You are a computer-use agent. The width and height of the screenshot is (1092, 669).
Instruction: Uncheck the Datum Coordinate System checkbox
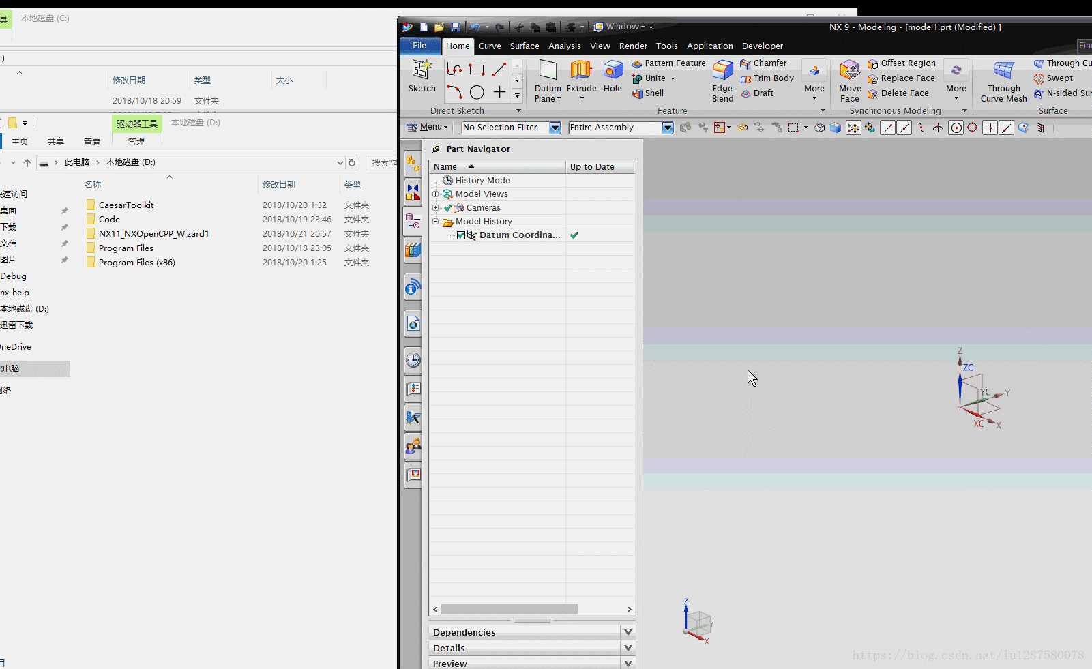tap(461, 235)
